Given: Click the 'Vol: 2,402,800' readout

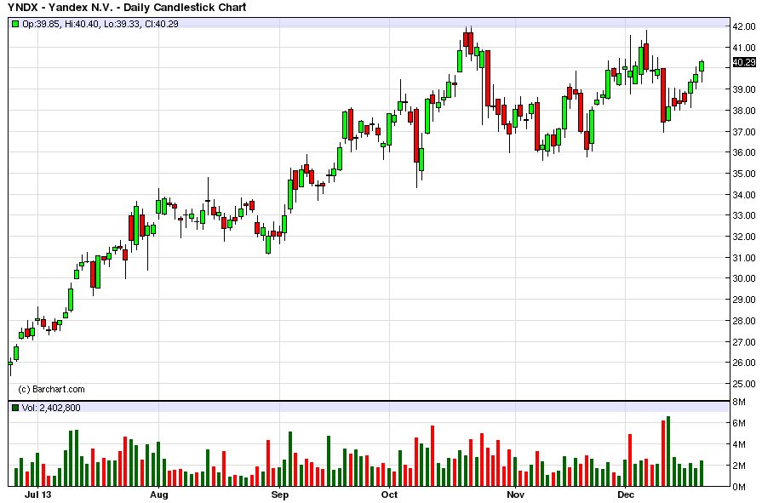Looking at the screenshot, I should (51, 408).
